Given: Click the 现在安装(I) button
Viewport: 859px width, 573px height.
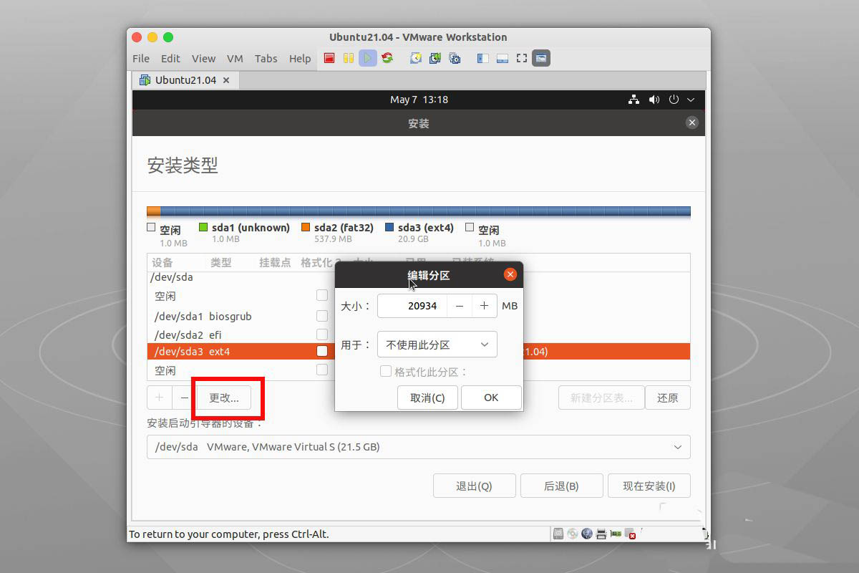Looking at the screenshot, I should tap(649, 486).
